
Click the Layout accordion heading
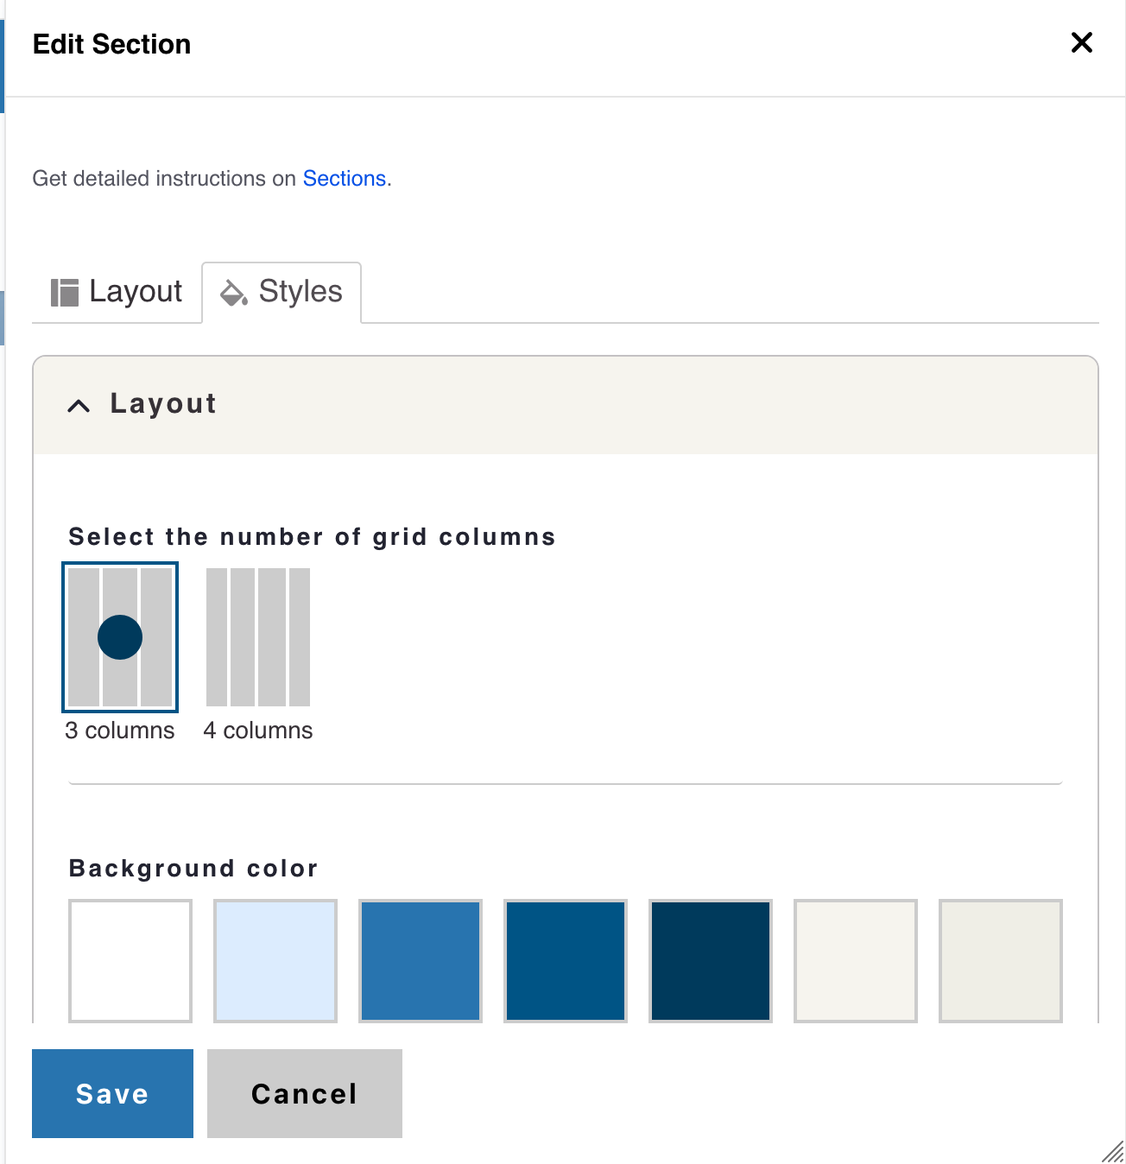(x=163, y=403)
